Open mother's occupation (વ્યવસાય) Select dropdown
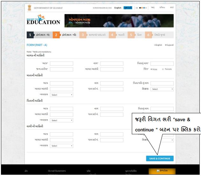 coord(61,95)
